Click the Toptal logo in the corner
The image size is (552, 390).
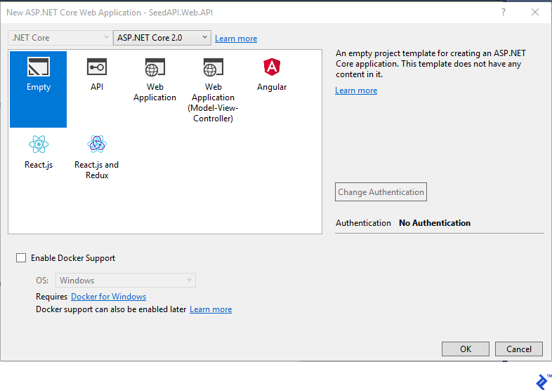tap(541, 381)
